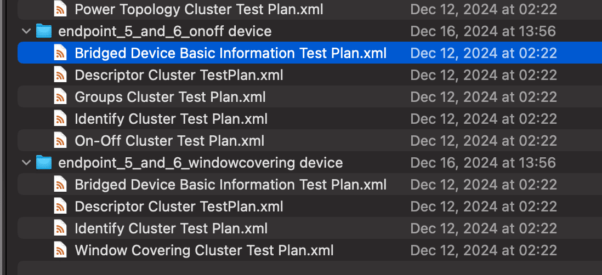Click the Identify Cluster file icon in windowcovering folder
This screenshot has height=275, width=602.
click(60, 228)
